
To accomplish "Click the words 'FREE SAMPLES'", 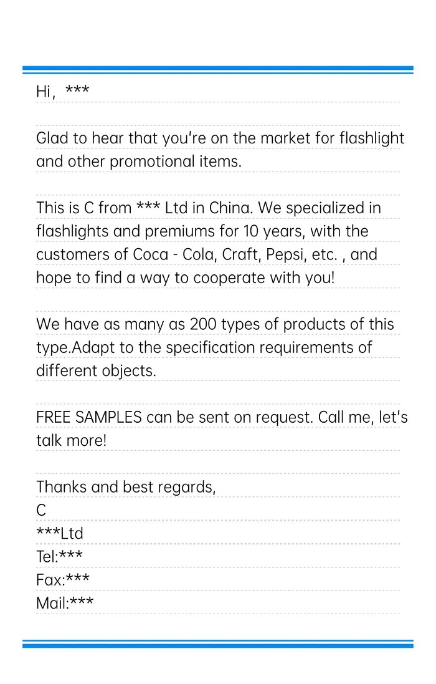I will [x=89, y=418].
